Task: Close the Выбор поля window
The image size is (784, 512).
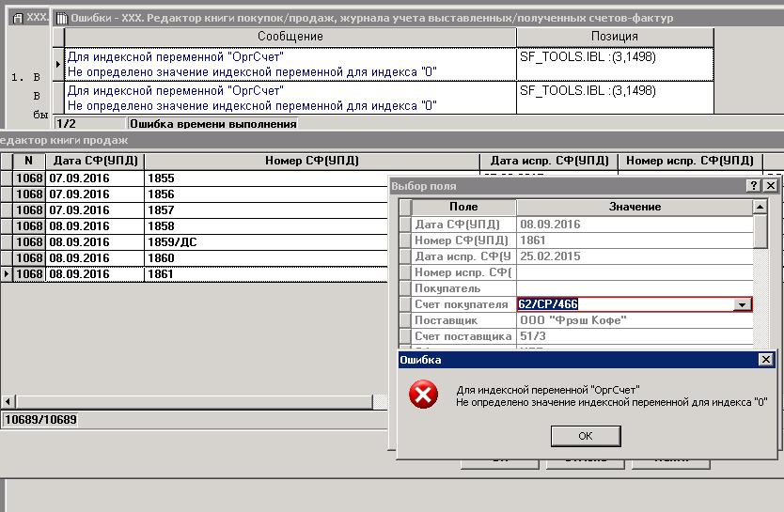Action: [770, 186]
